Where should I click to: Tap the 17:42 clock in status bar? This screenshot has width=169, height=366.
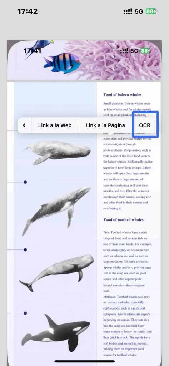point(27,11)
